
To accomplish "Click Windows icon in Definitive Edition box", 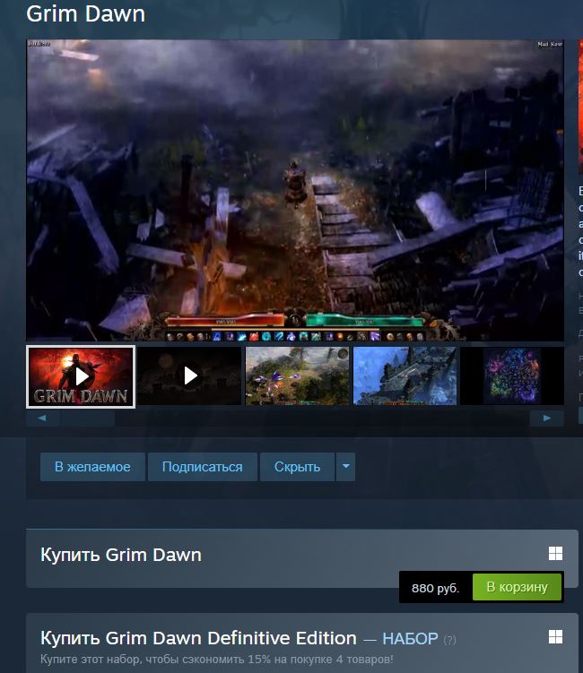I will tap(555, 637).
